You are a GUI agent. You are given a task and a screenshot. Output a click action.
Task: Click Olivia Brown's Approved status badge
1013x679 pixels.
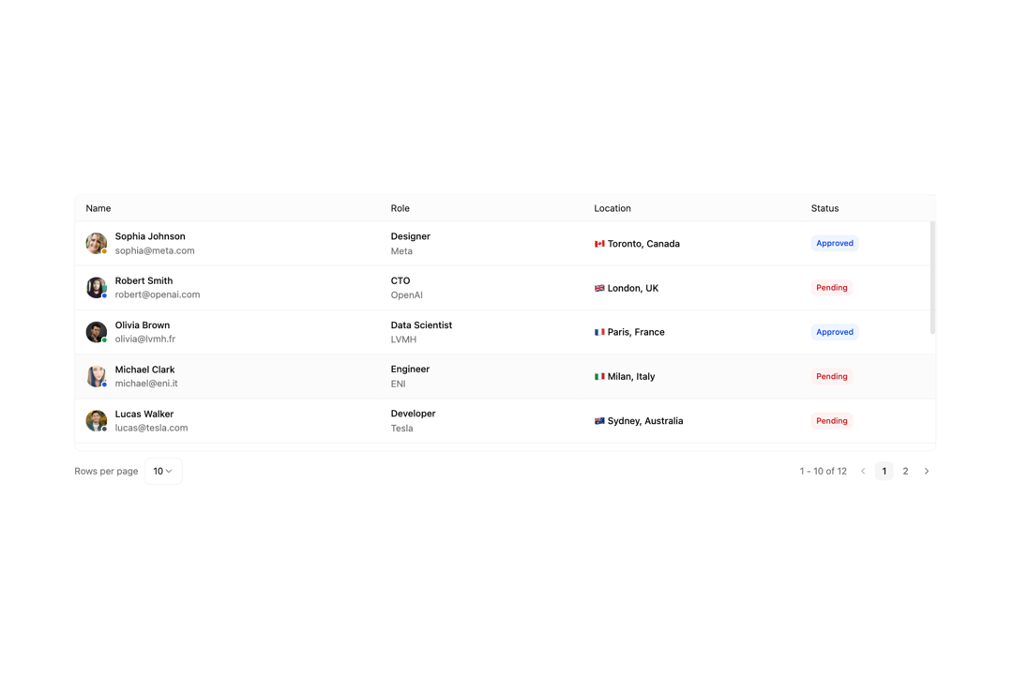pos(835,332)
